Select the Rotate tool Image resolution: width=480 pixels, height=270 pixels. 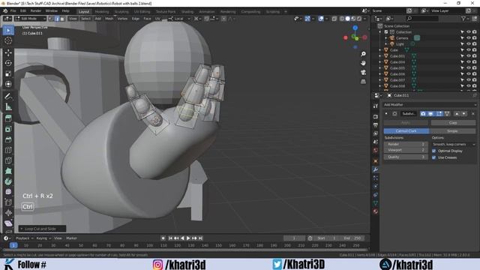pyautogui.click(x=8, y=63)
